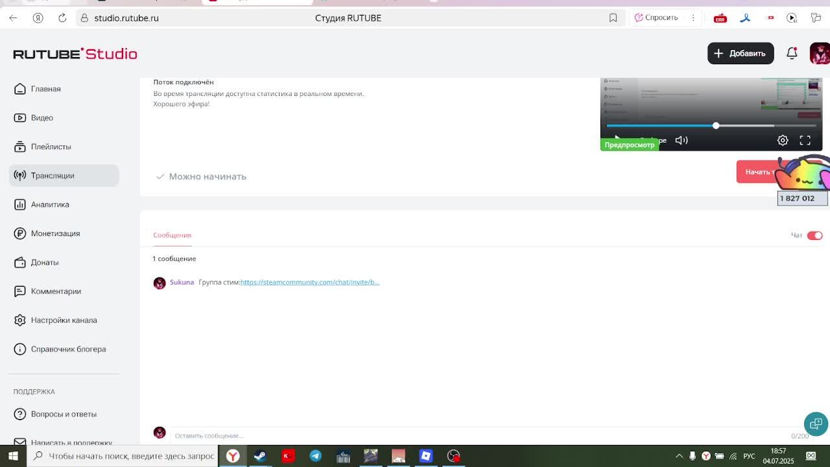Open the Windows notification center
This screenshot has height=467, width=830.
pyautogui.click(x=811, y=456)
